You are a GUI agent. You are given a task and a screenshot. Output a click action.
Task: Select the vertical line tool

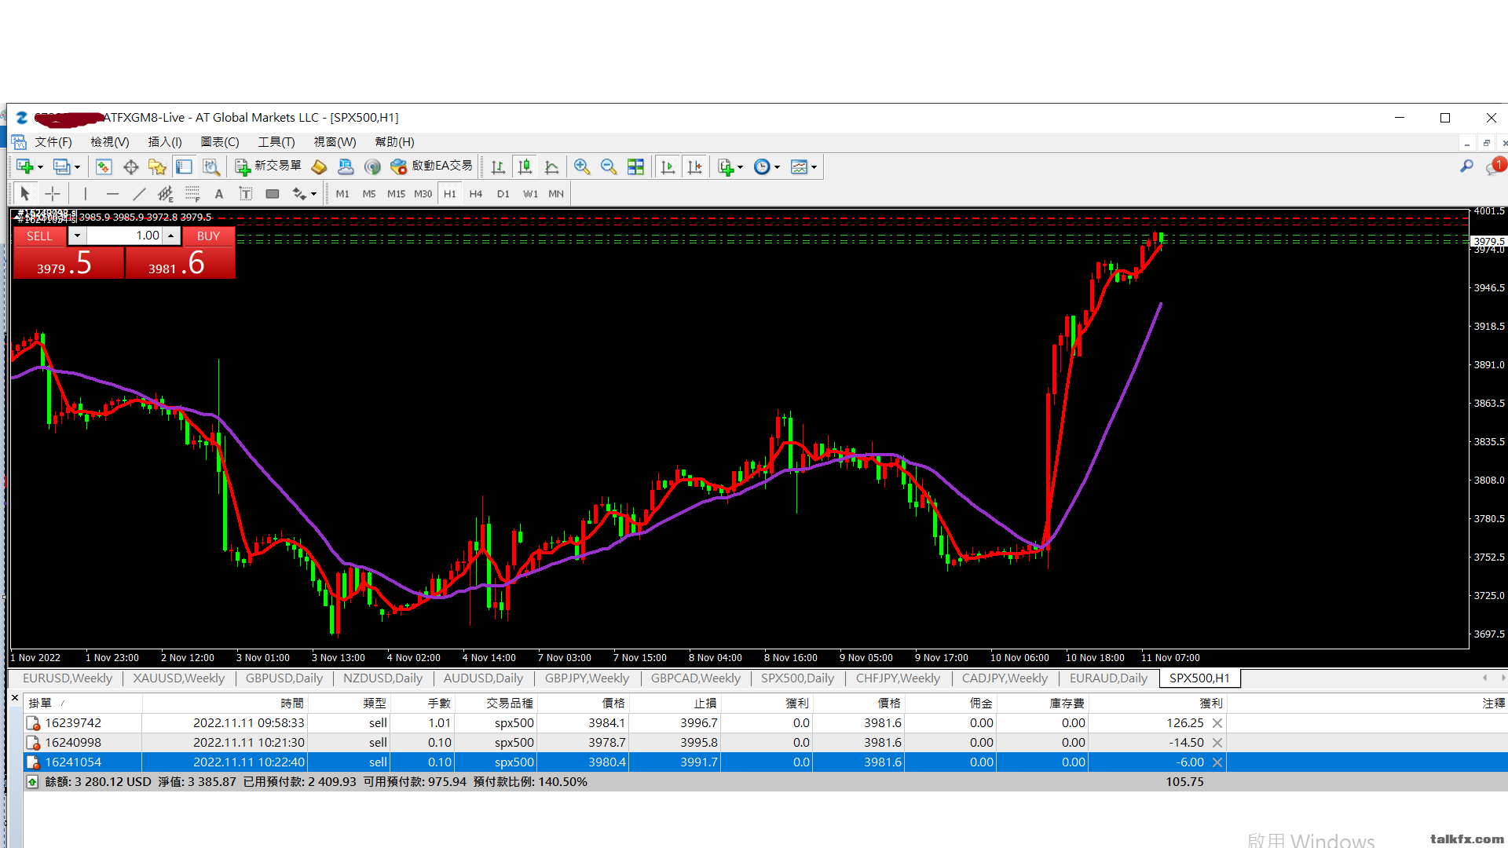pos(85,193)
